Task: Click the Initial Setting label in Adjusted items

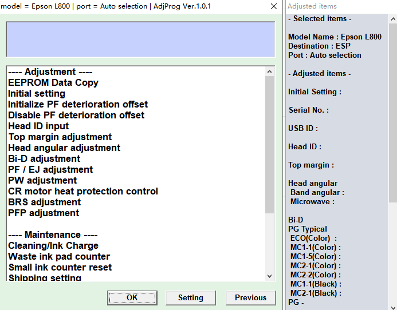Action: tap(315, 92)
